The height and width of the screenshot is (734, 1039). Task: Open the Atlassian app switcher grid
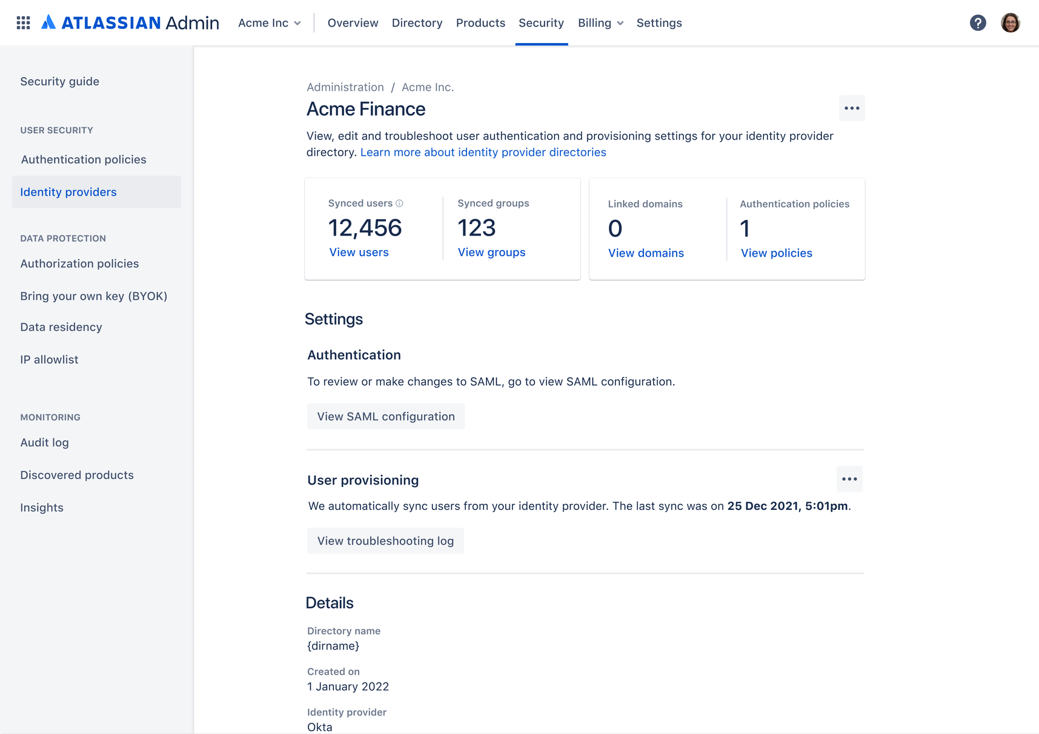[23, 22]
